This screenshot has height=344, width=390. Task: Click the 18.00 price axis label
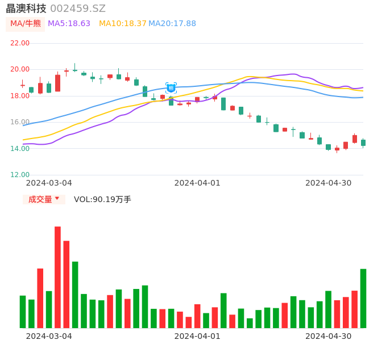(x=20, y=96)
